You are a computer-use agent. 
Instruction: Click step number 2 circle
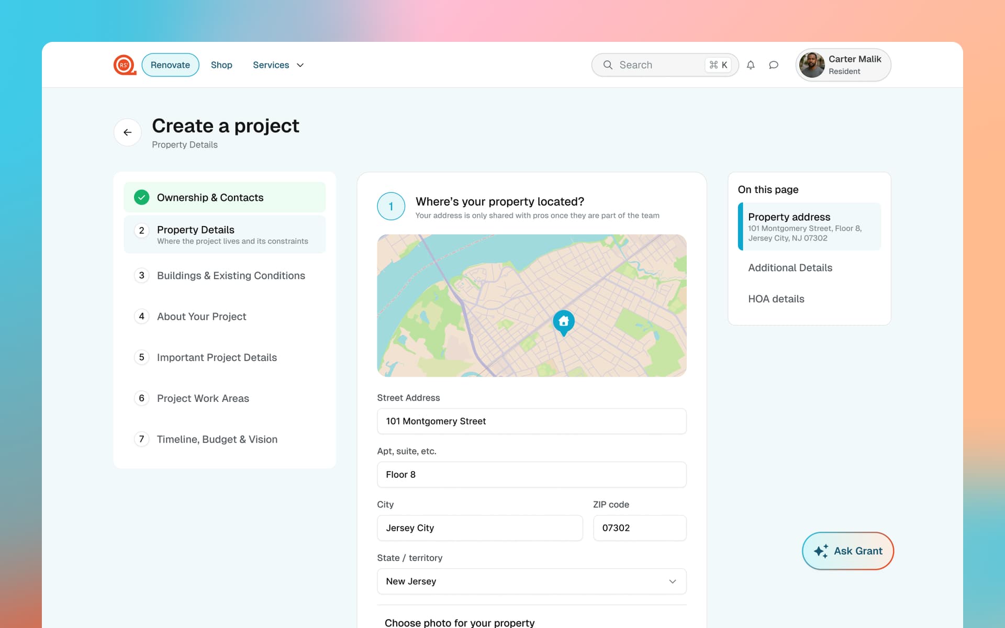(141, 230)
